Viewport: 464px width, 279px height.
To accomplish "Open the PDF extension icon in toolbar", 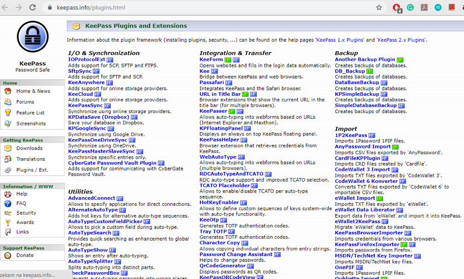I will tap(424, 8).
